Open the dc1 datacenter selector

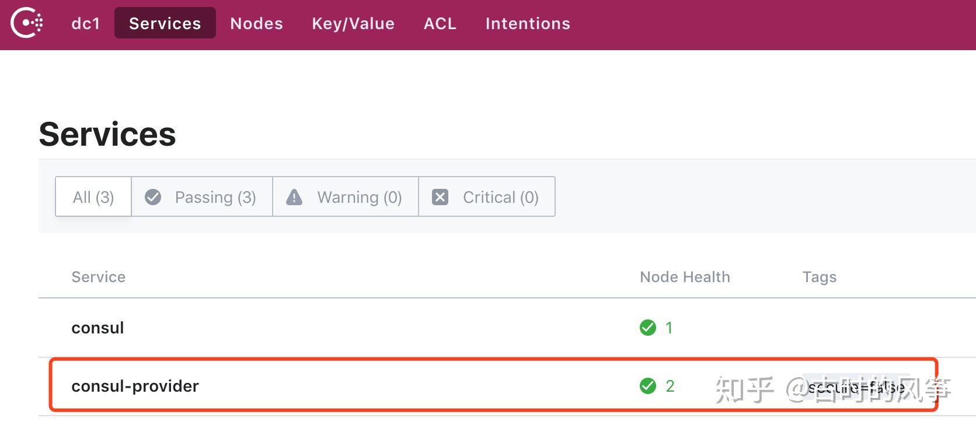86,23
